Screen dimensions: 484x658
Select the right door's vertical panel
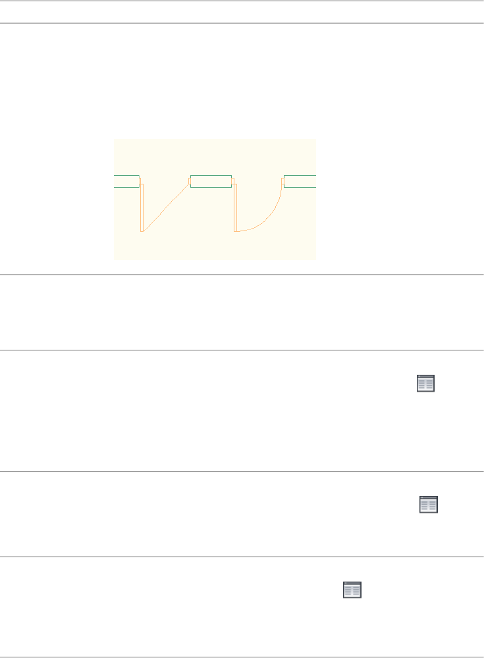(235, 207)
